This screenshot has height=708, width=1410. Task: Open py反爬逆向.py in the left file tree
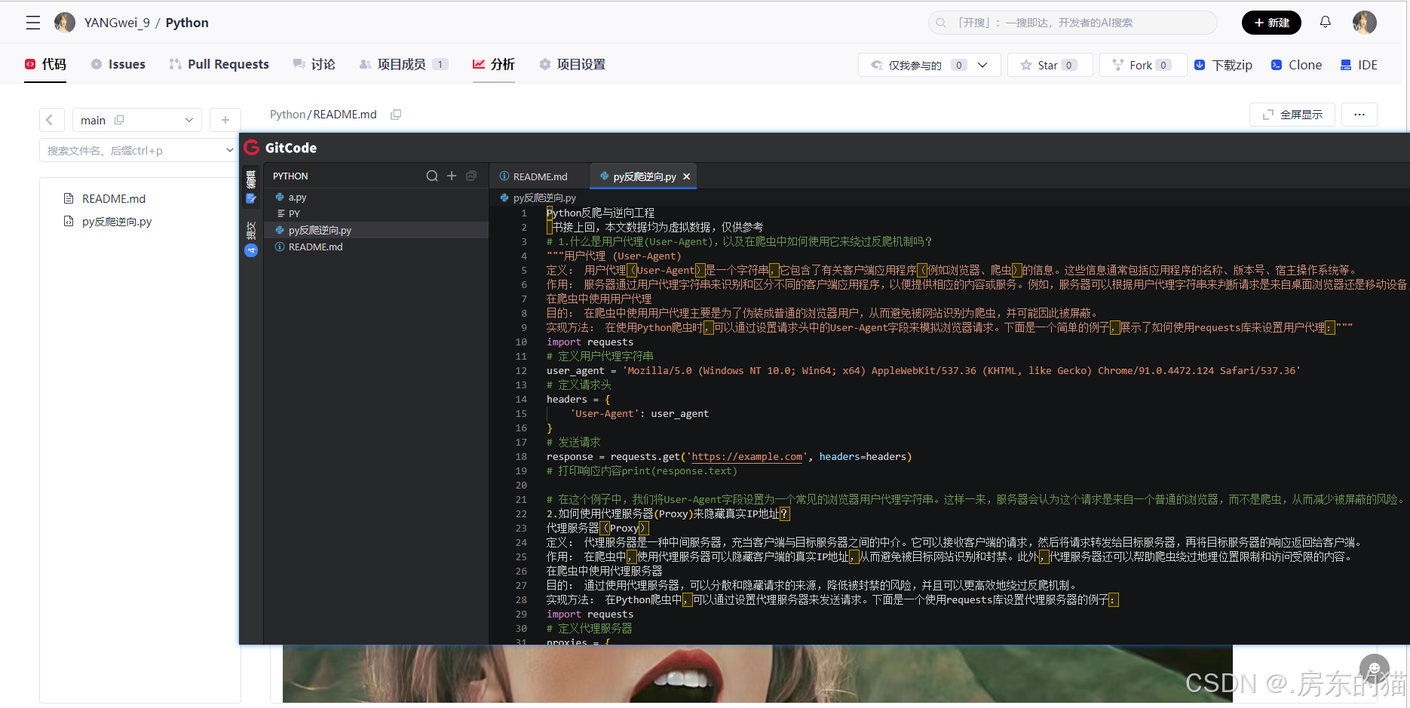click(116, 222)
